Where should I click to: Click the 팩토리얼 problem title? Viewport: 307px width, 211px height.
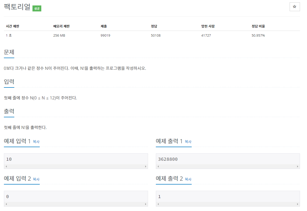17,7
